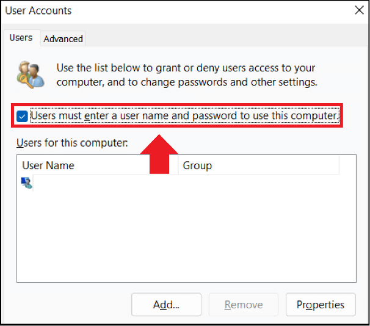370x326 pixels.
Task: Click the "Users for this computer" label
Action: (72, 143)
